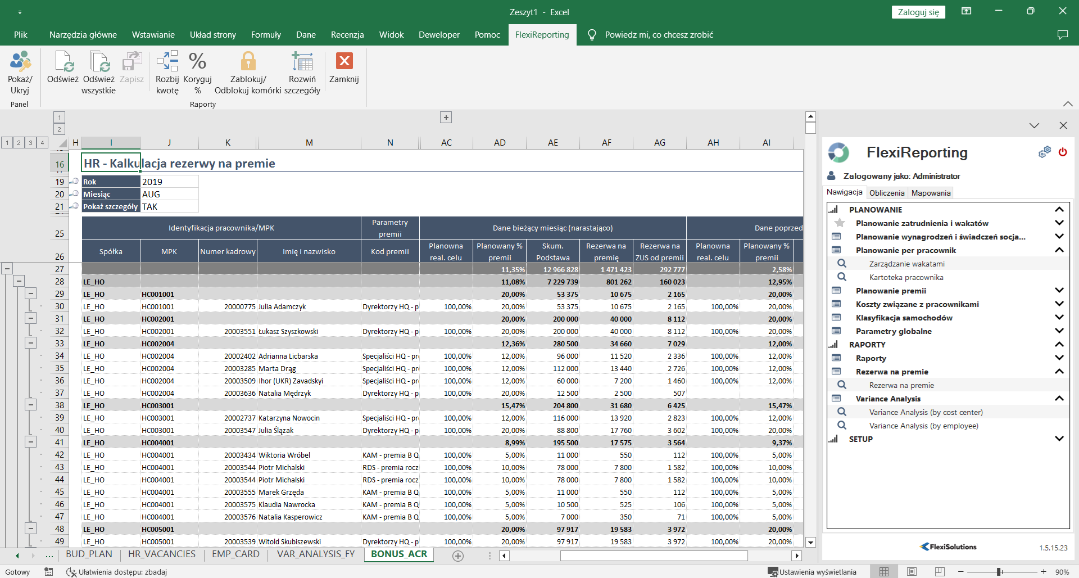This screenshot has height=578, width=1079.
Task: Click the red power logout icon
Action: pos(1063,152)
